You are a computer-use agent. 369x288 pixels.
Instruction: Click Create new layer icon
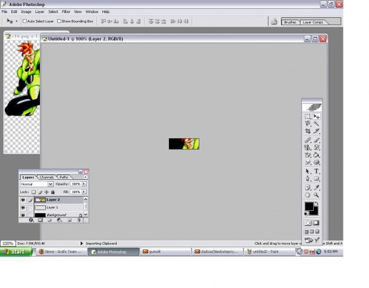[70, 220]
